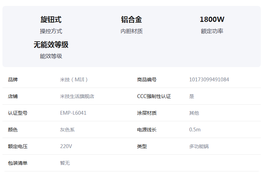Screen dimensions: 266x195
Task: Click the 包装清单 label
Action: pyautogui.click(x=18, y=163)
